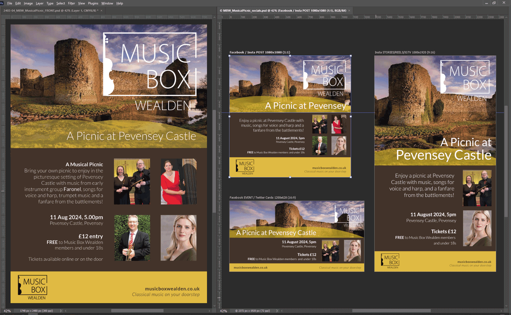Click the scroll-down arrow of the socials document
511x315 pixels.
click(506, 306)
